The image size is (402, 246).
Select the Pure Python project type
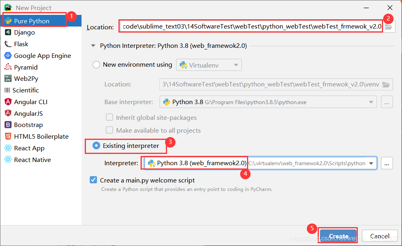point(41,21)
